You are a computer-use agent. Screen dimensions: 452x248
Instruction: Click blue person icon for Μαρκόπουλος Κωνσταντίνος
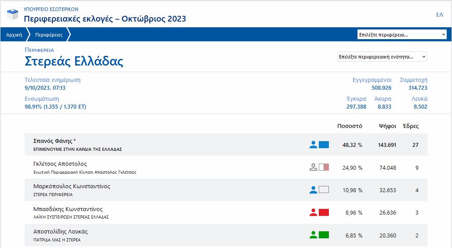[x=313, y=190]
